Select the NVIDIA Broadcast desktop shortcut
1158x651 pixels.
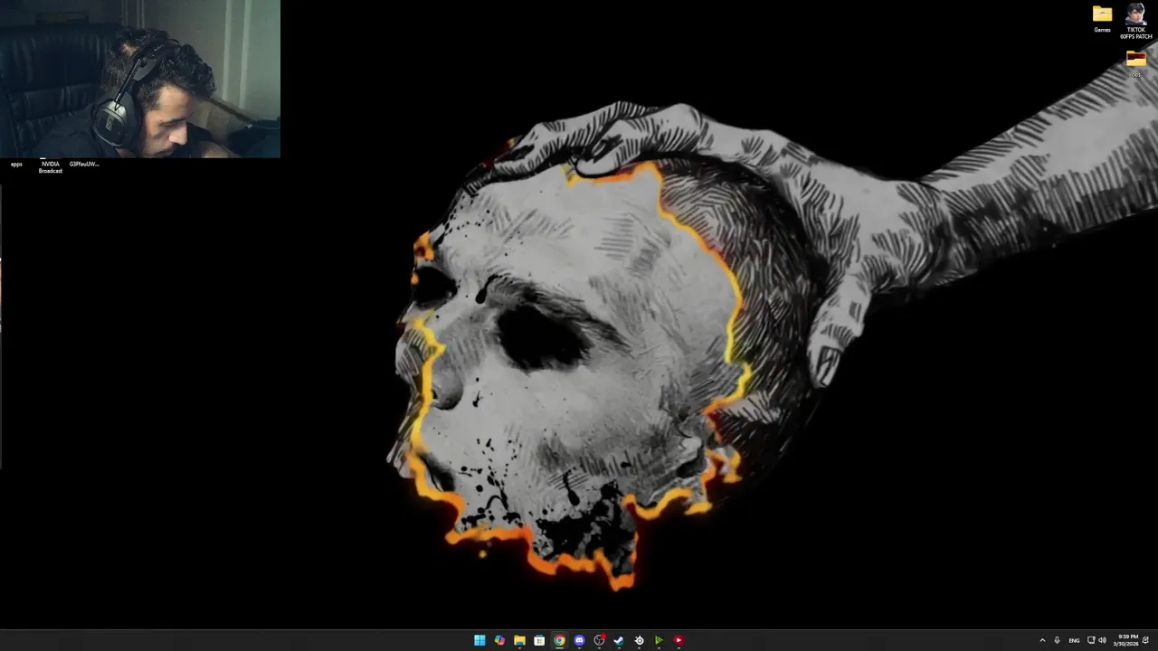pos(51,166)
